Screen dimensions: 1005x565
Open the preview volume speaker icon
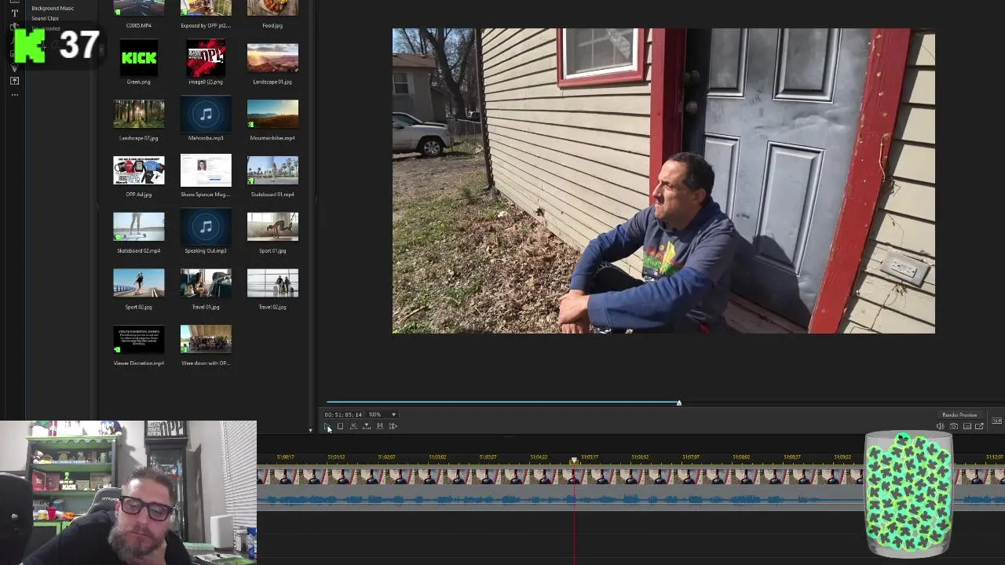tap(940, 426)
